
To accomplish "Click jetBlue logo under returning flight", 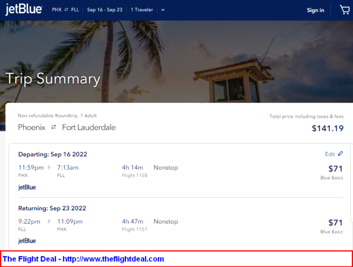I will pos(27,241).
